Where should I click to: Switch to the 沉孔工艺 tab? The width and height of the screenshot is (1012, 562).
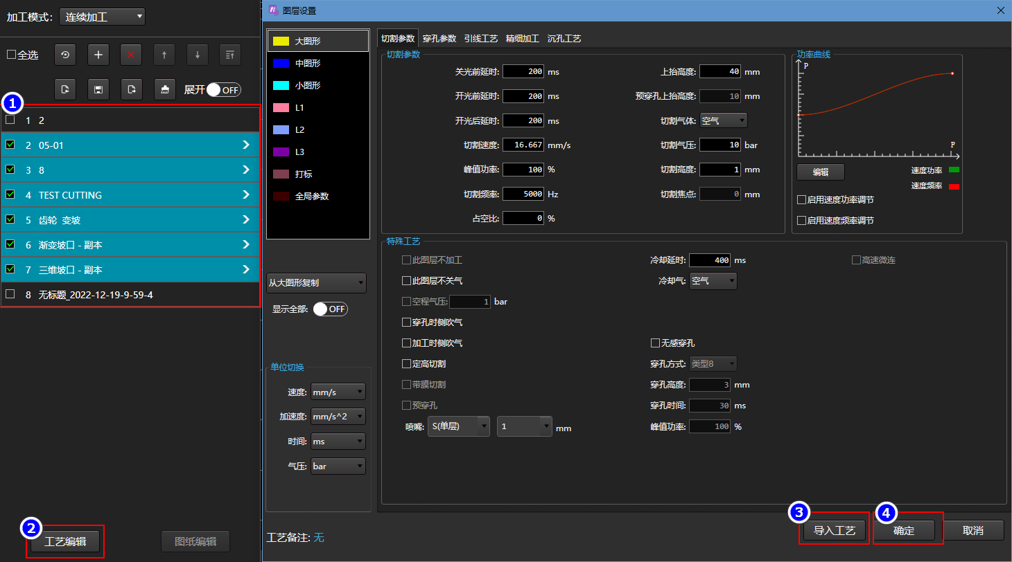pyautogui.click(x=564, y=39)
